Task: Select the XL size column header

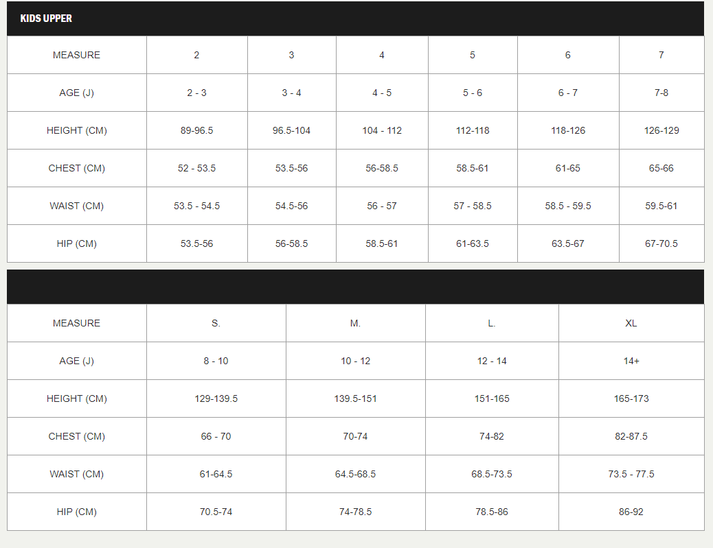Action: coord(631,323)
